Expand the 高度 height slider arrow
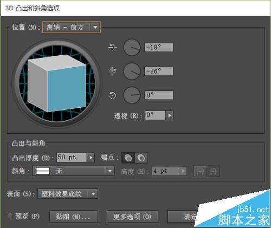This screenshot has height=228, width=271. pyautogui.click(x=183, y=171)
